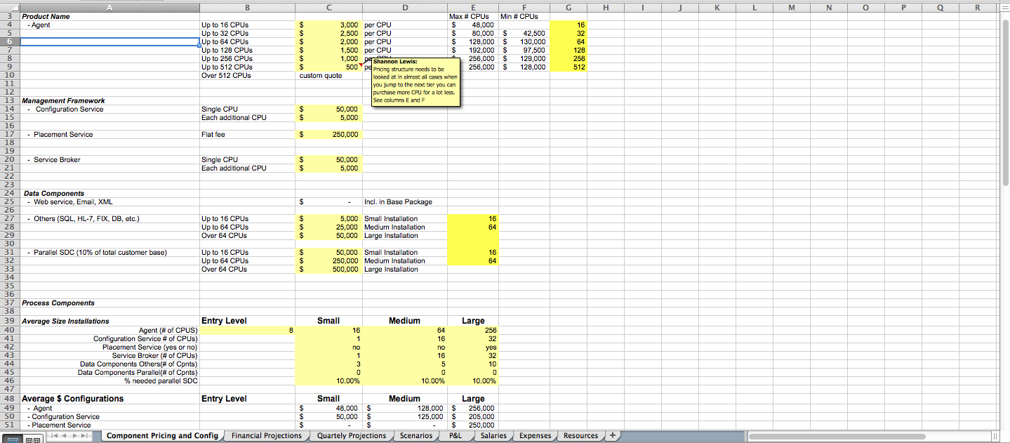Click next sheet navigation arrow
Screen dimensions: 1010x443
pyautogui.click(x=74, y=435)
